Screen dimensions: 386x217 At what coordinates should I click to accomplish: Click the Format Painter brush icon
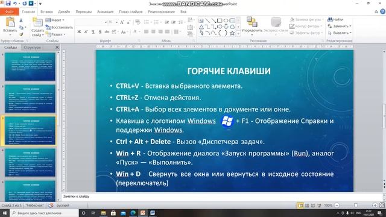tap(22, 34)
